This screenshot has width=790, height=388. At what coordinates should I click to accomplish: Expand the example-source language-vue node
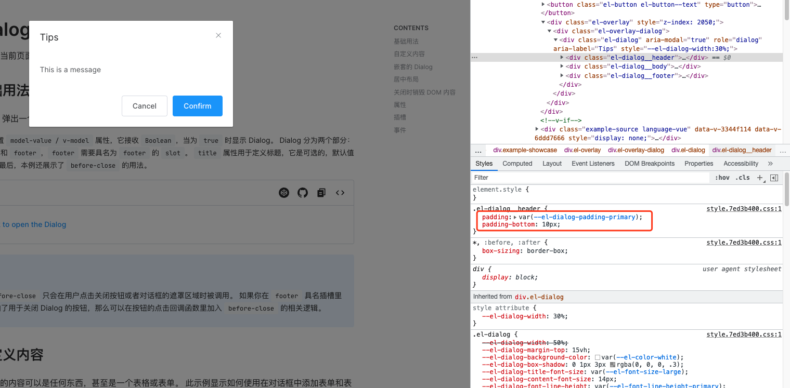pos(537,129)
